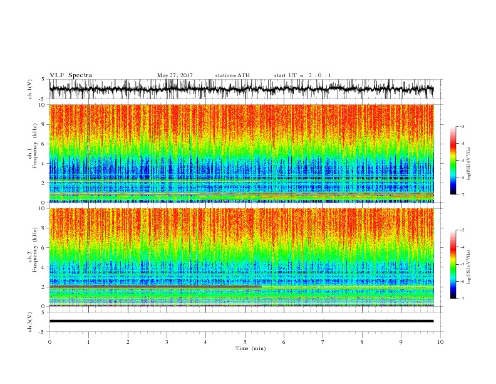The height and width of the screenshot is (384, 496).
Task: Click ch.2 log(PSD) colorbar label
Action: click(x=469, y=267)
